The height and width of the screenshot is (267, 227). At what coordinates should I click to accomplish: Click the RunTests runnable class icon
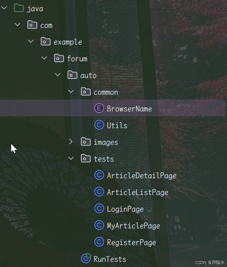pos(86,258)
